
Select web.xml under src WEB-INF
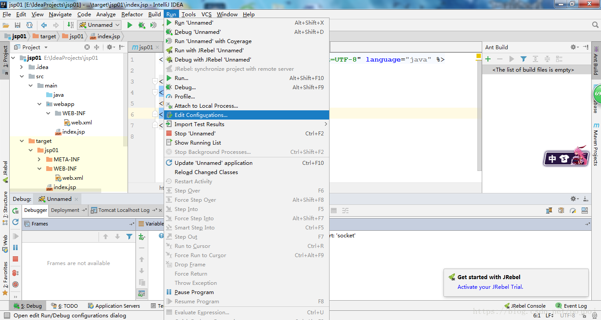pos(77,122)
